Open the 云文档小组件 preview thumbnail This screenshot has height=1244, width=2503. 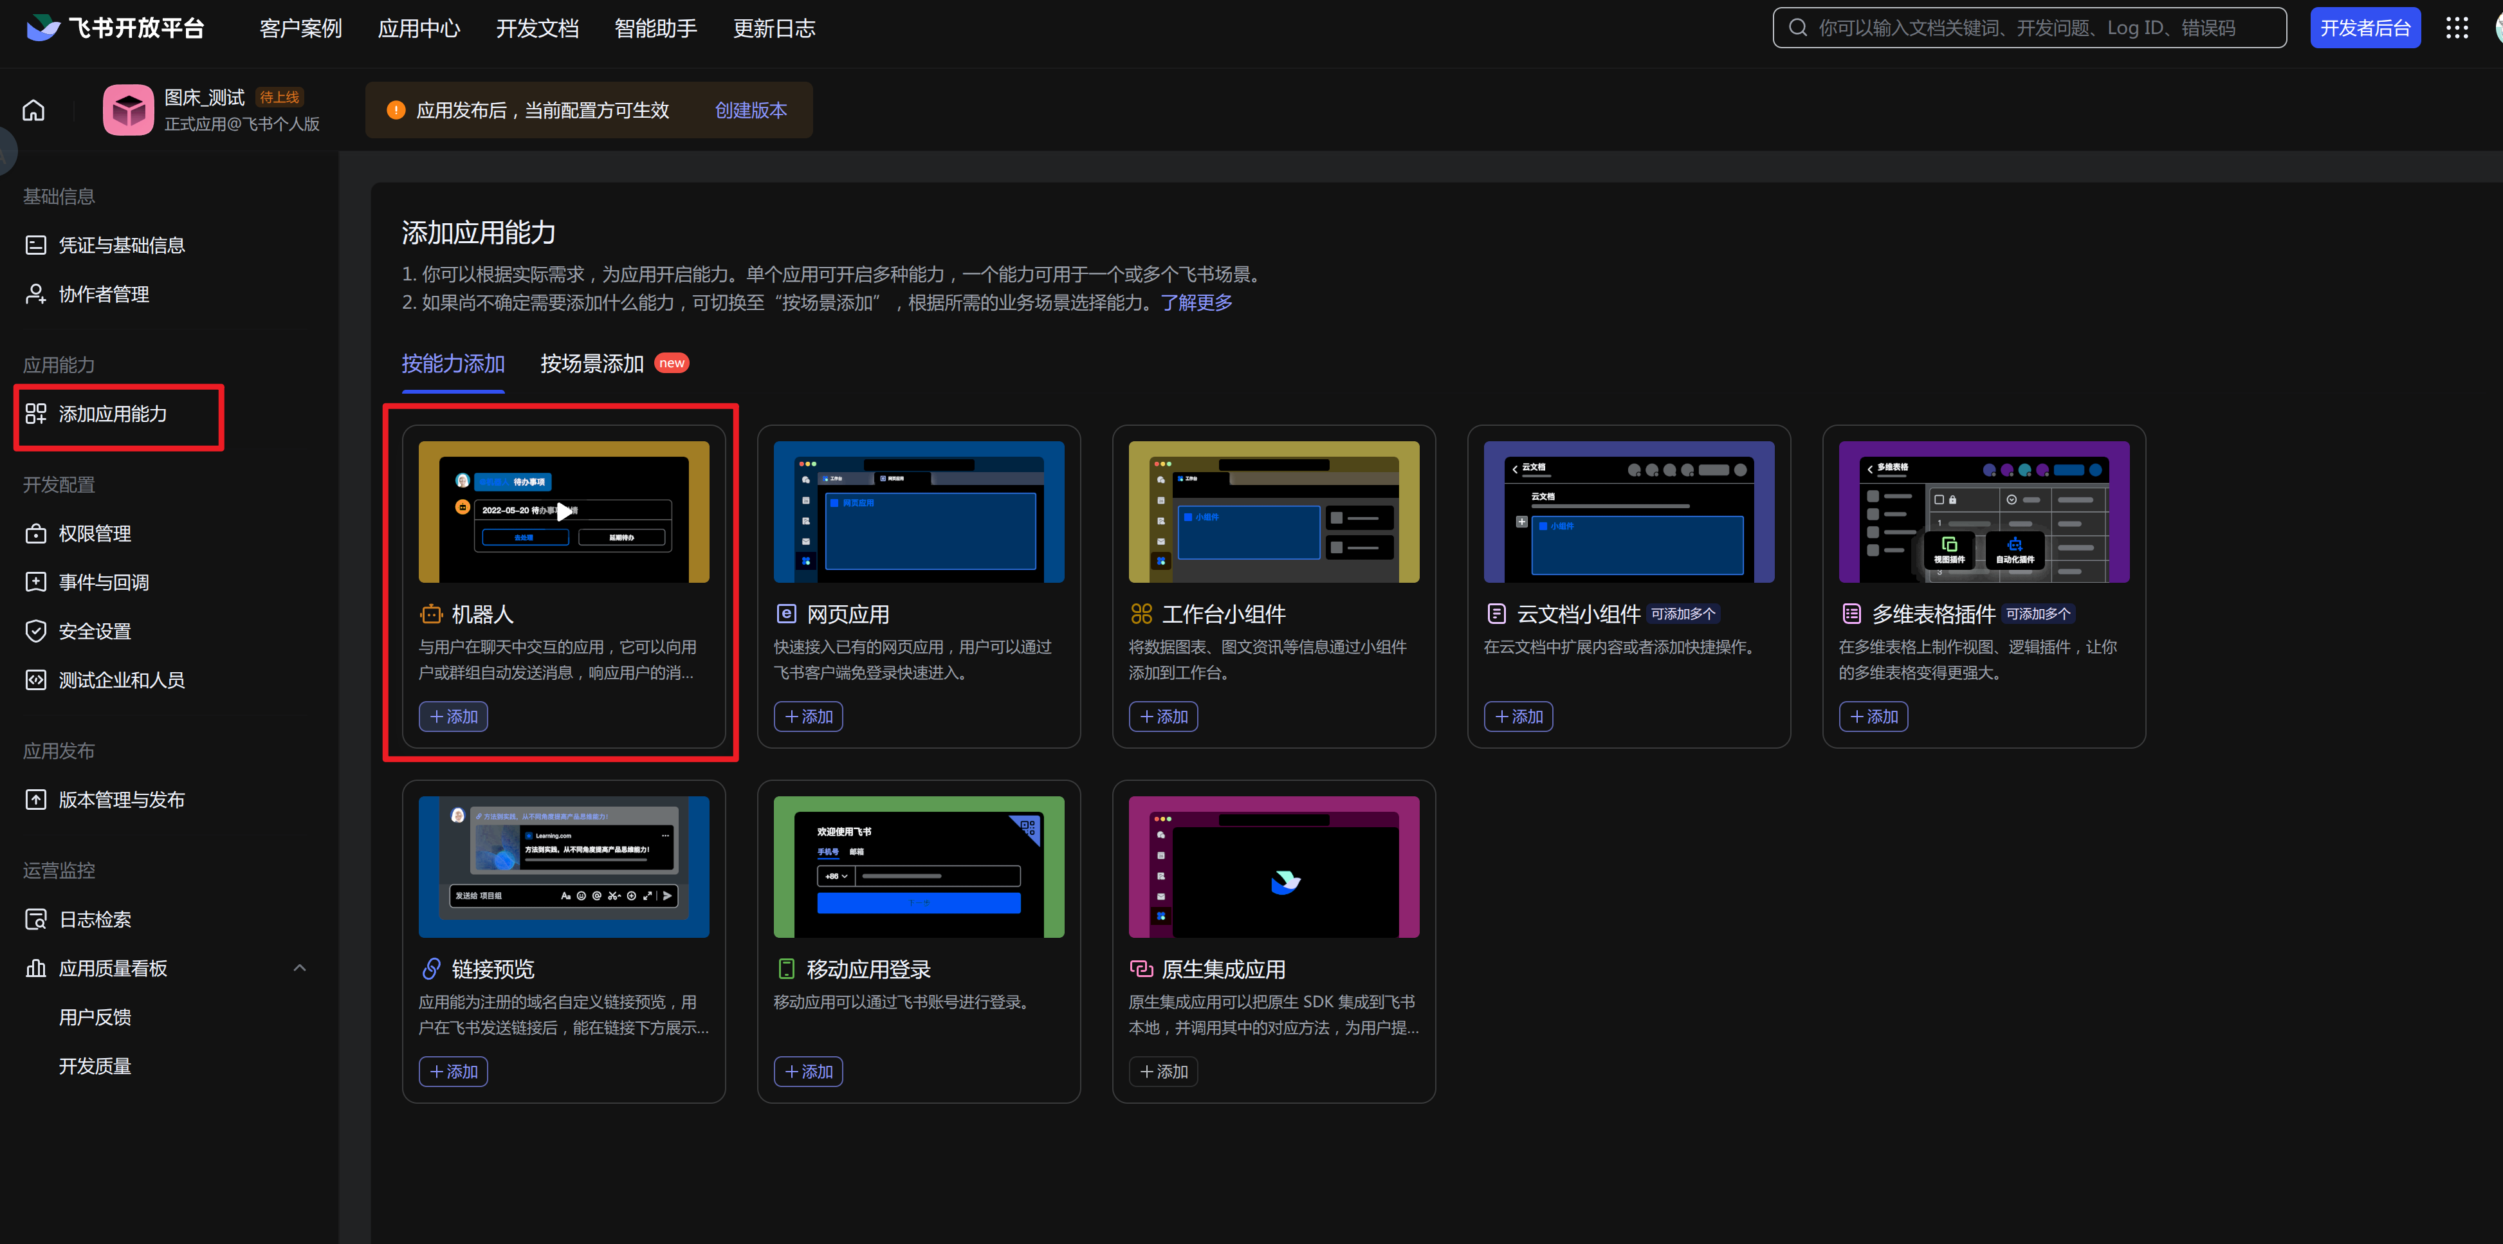[1629, 512]
